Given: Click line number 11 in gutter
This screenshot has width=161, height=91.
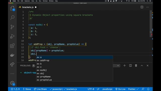Looking at the screenshot, I should click(x=22, y=44).
